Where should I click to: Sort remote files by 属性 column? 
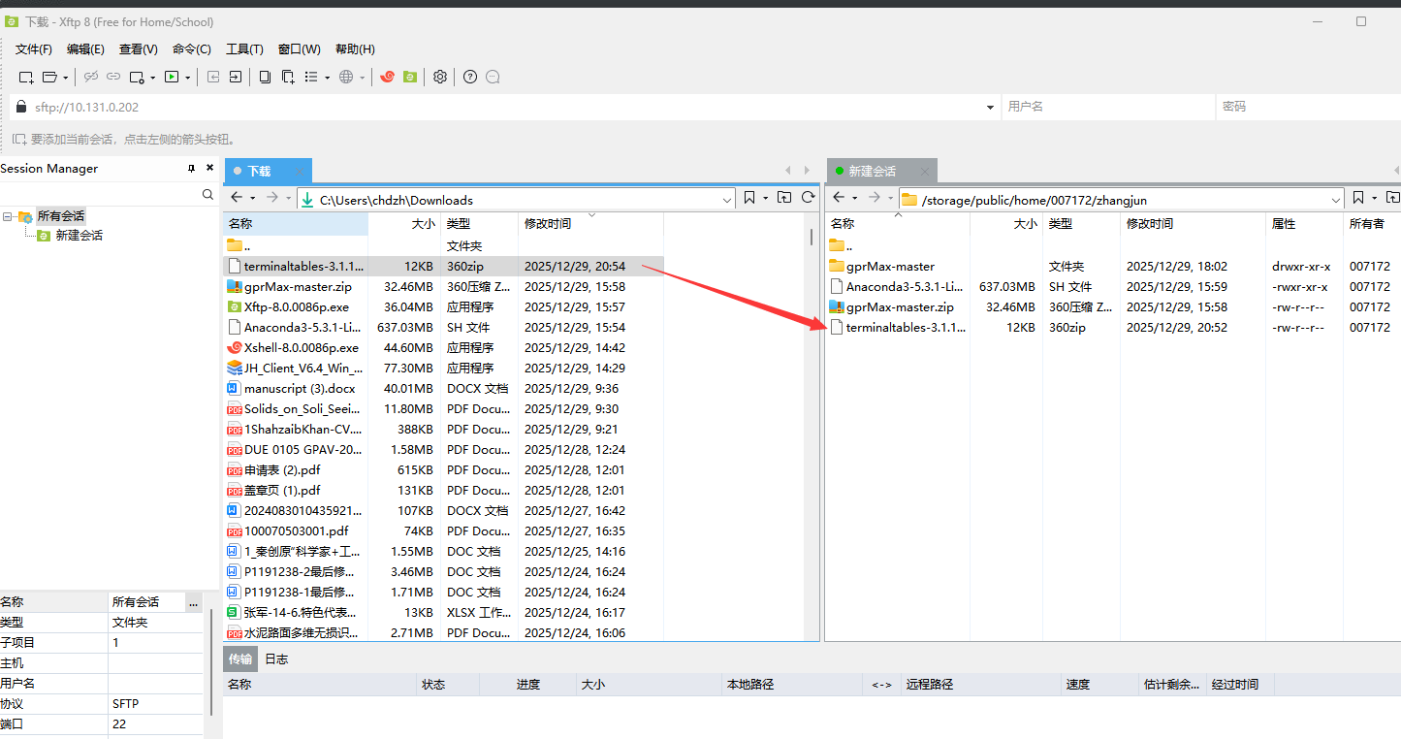click(1304, 224)
